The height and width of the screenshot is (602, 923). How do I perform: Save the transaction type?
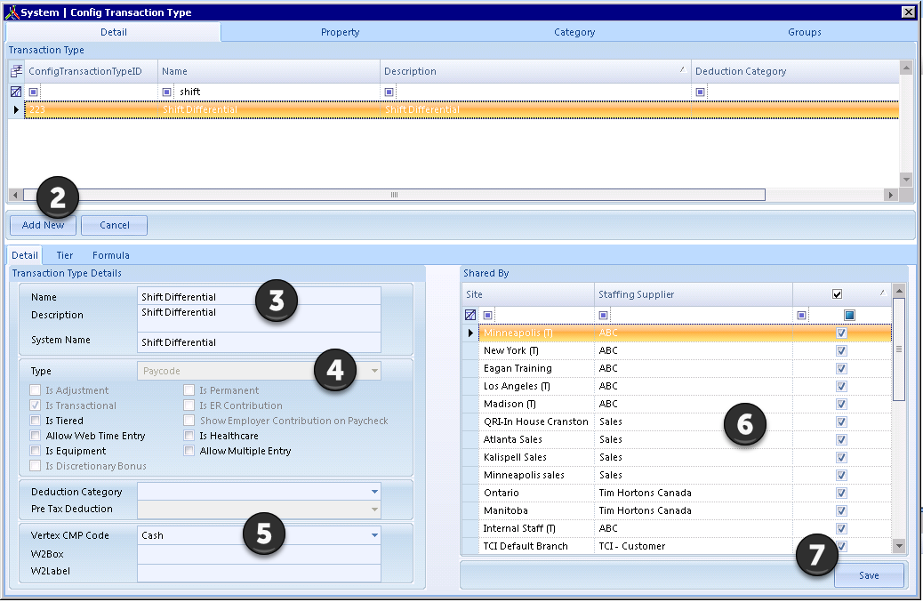click(869, 575)
